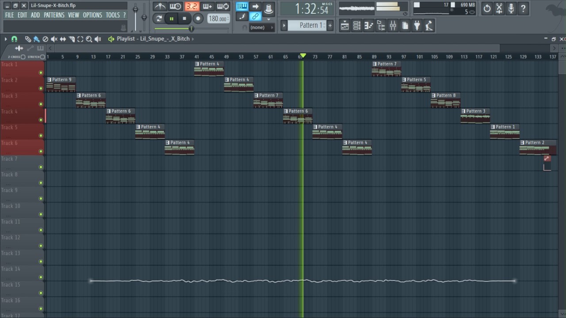Open the main snap (none) selector
Viewport: 566px width, 318px height.
pos(262,27)
